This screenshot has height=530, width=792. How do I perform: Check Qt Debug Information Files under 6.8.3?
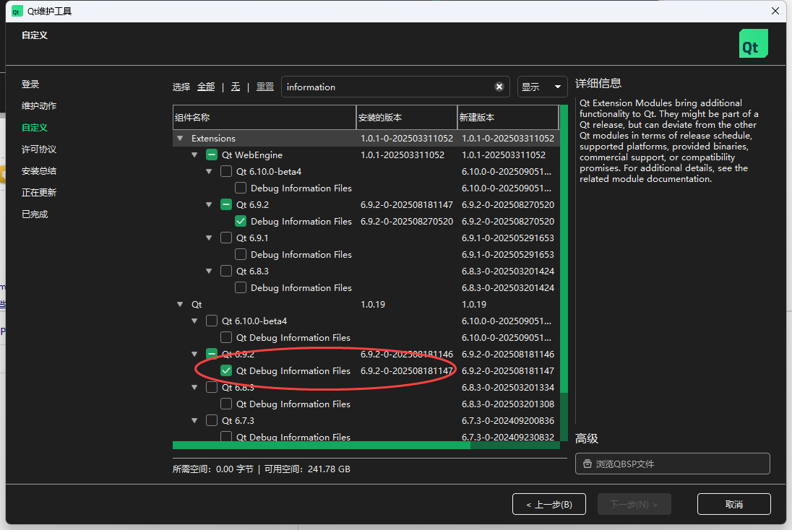[x=226, y=404]
